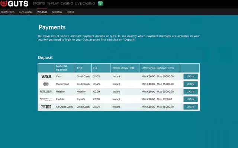This screenshot has height=148, width=238.
Task: Go to Live Casino
Action: pyautogui.click(x=85, y=3)
